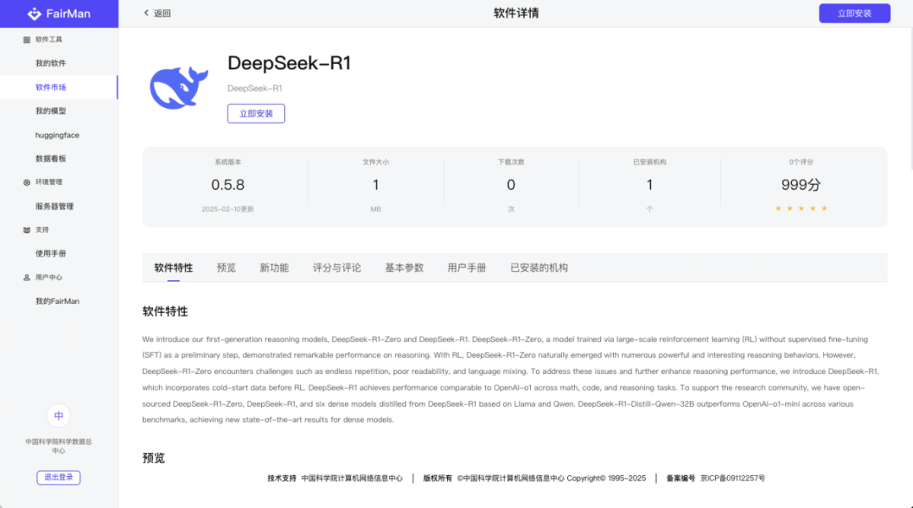
Task: Click the 下载次数 label
Action: pyautogui.click(x=511, y=162)
